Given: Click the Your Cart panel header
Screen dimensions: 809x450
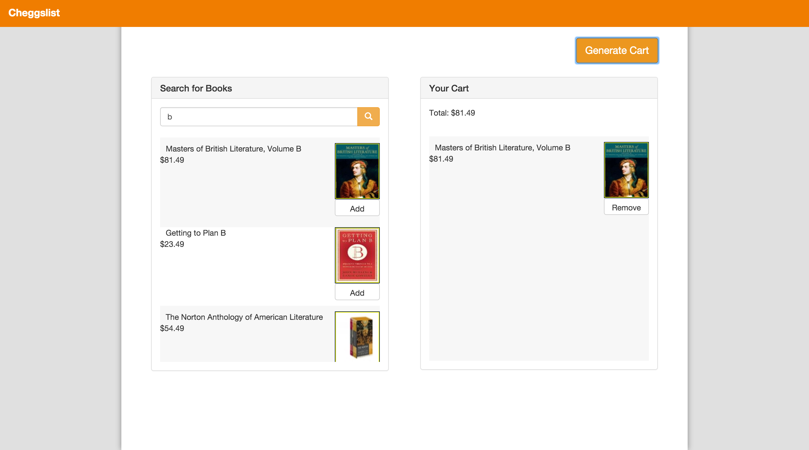Looking at the screenshot, I should tap(449, 88).
